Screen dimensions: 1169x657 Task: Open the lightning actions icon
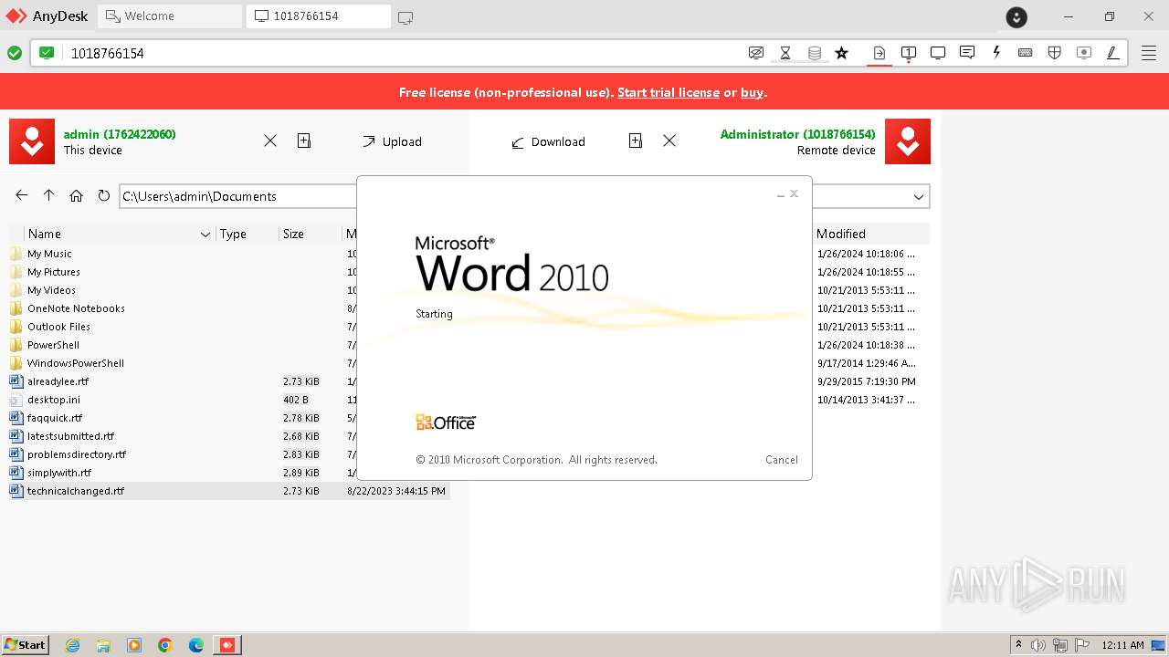[996, 53]
